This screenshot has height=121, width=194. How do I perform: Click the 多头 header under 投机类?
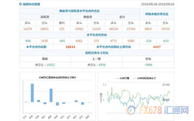[28, 23]
